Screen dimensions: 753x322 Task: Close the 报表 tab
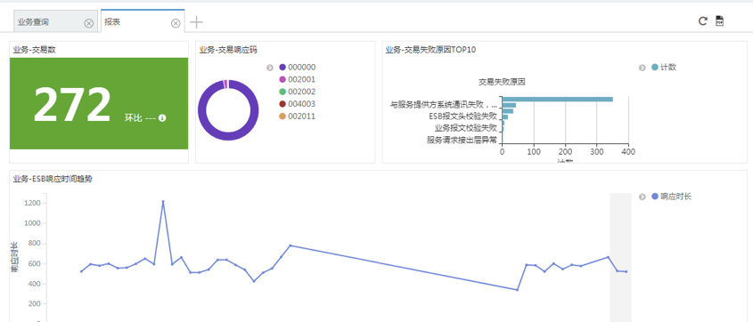pos(176,23)
